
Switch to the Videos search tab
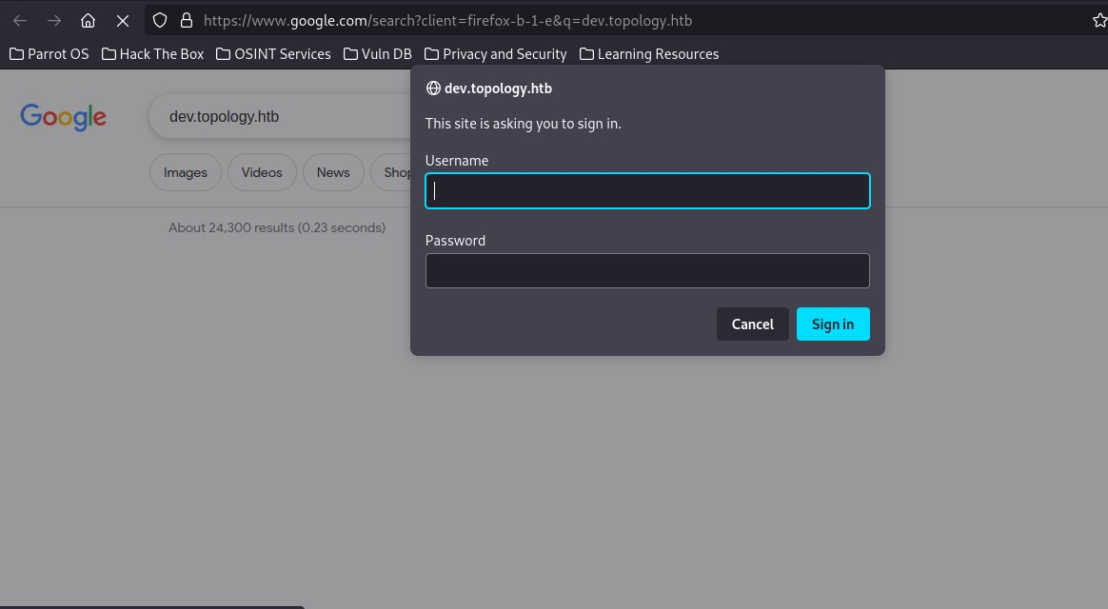[x=262, y=172]
